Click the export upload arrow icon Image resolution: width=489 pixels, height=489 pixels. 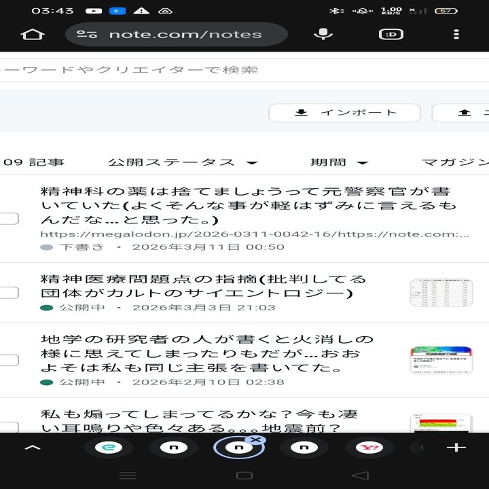click(x=464, y=113)
